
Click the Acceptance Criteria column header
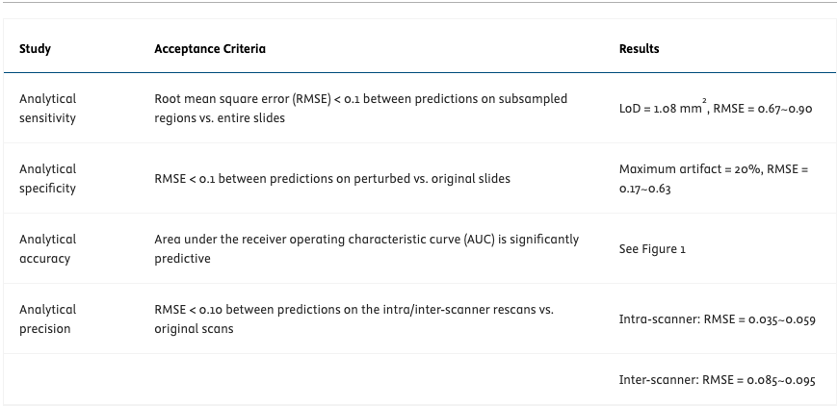(210, 48)
